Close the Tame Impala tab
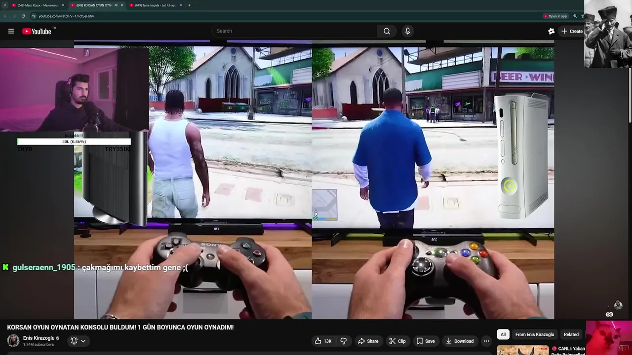This screenshot has height=355, width=632. pyautogui.click(x=181, y=5)
